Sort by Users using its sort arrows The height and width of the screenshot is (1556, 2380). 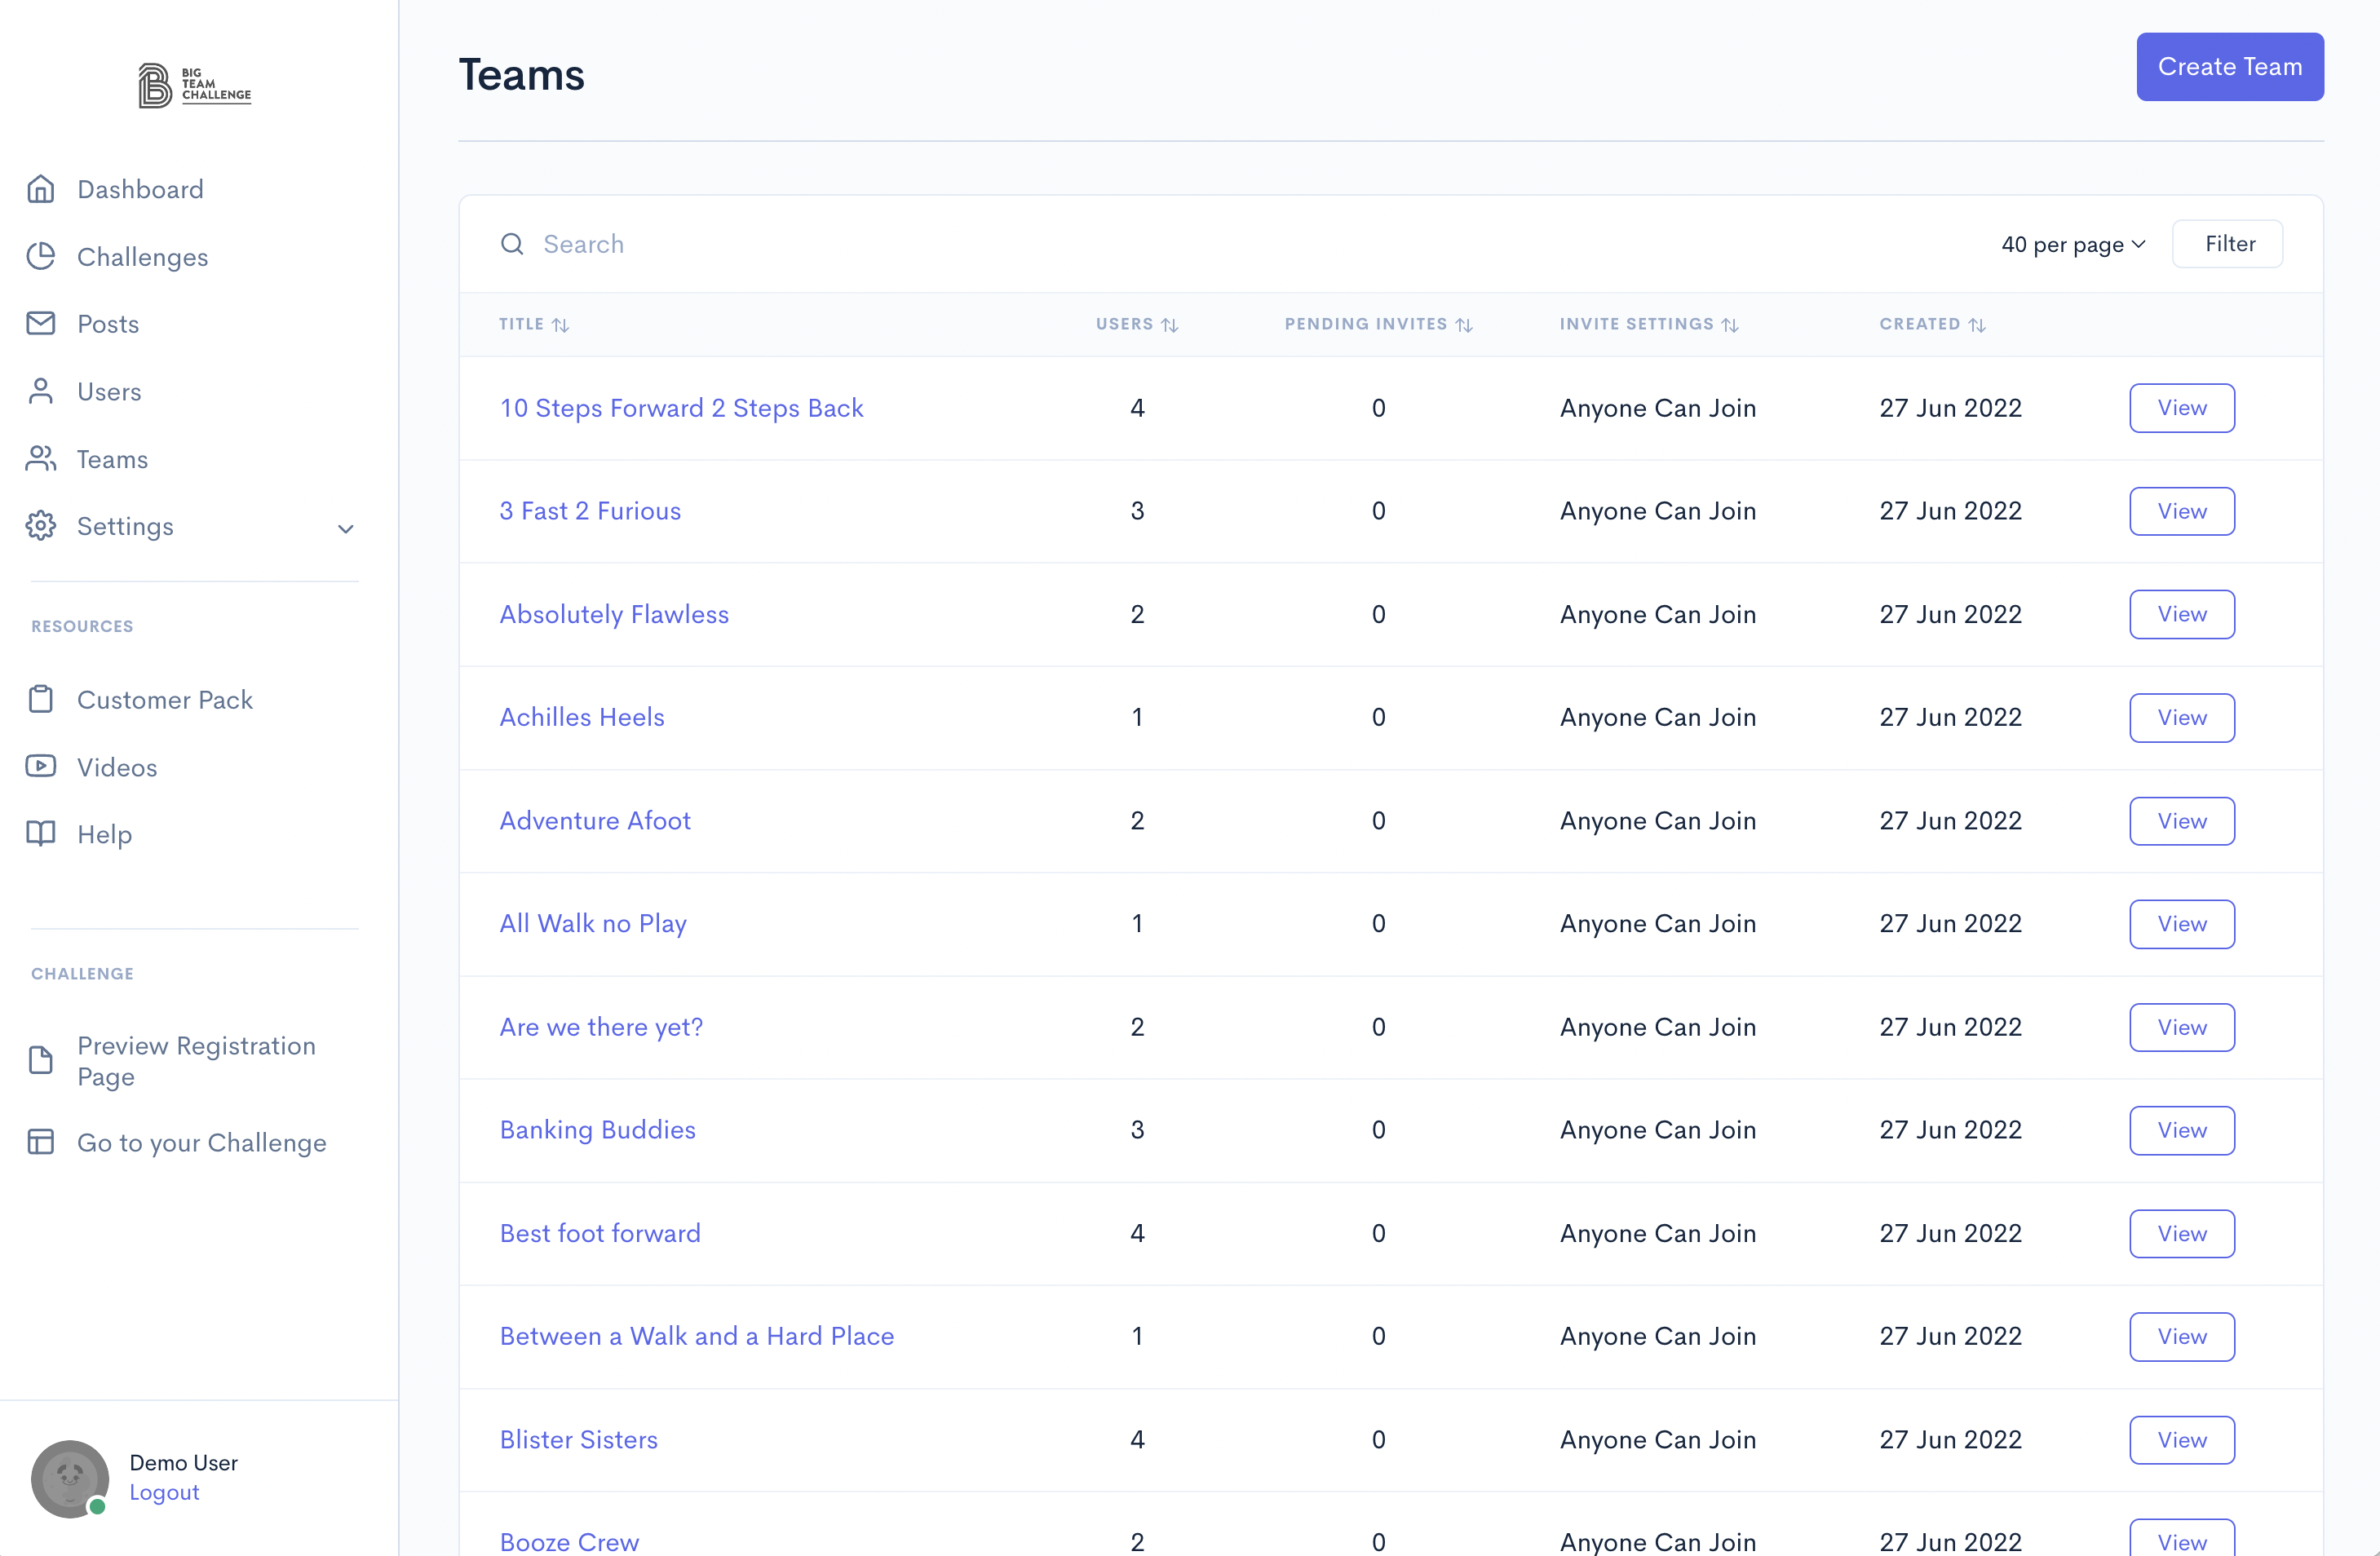[1170, 325]
